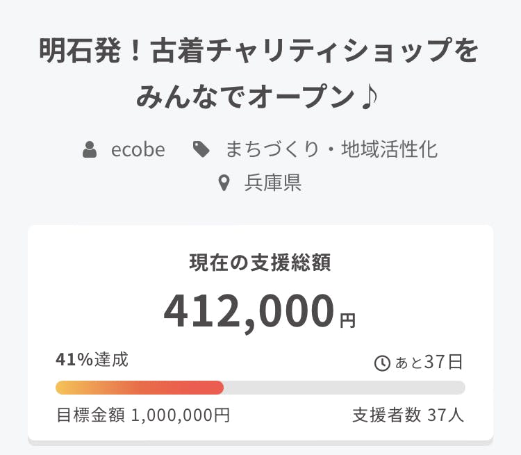This screenshot has height=455, width=521.
Task: Click the user profile icon beside ecobe
Action: (90, 149)
